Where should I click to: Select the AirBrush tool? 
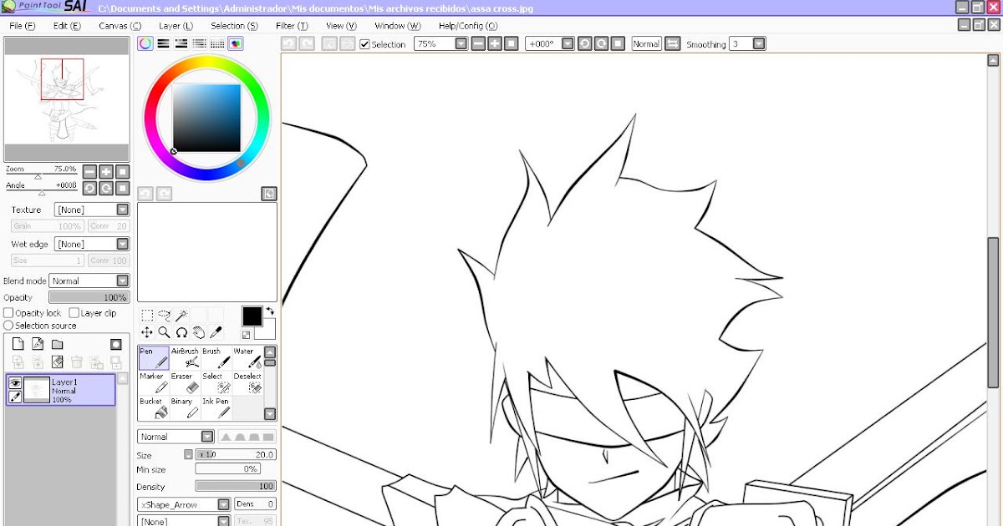185,358
